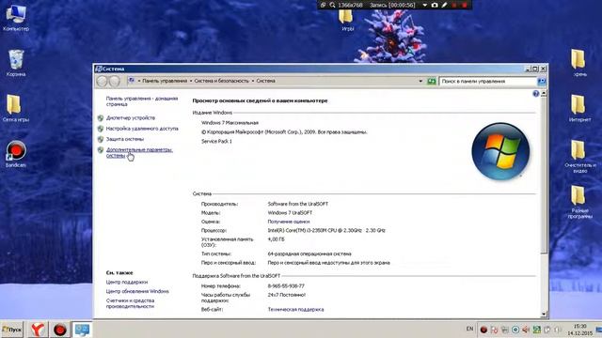Click the red stop button in Bandicam bar

[464, 5]
